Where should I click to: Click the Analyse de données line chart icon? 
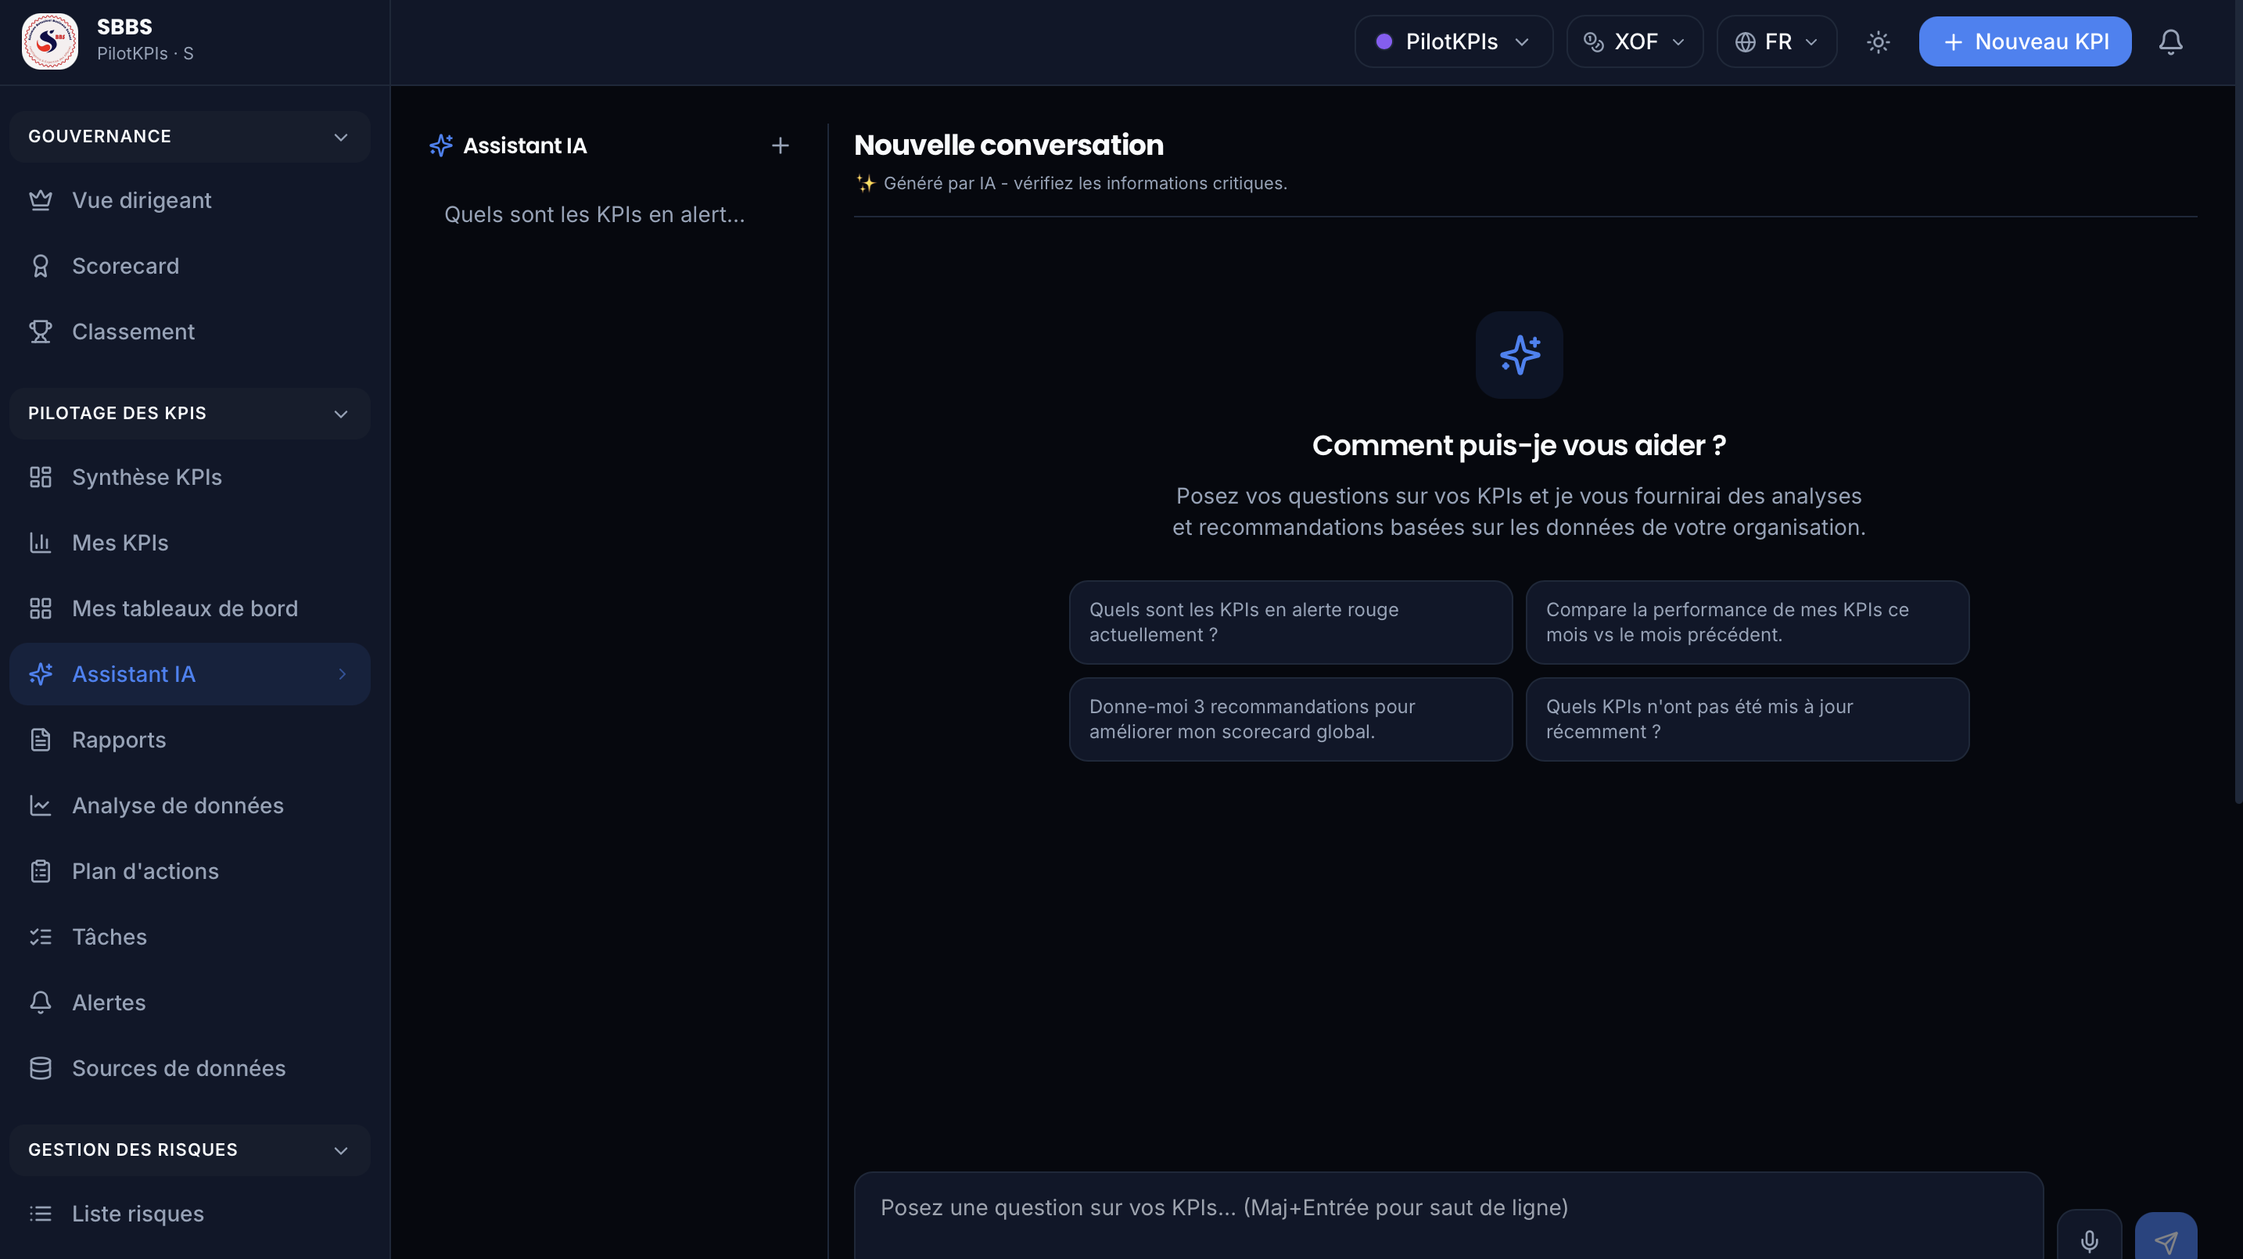coord(41,806)
